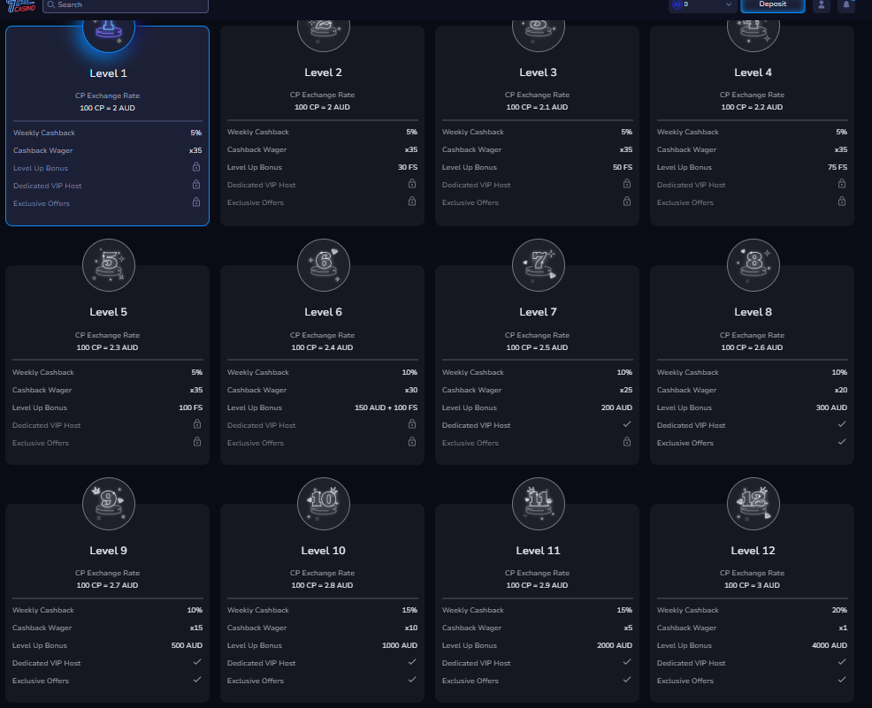Open the notifications bell icon
The height and width of the screenshot is (708, 872).
(x=845, y=5)
